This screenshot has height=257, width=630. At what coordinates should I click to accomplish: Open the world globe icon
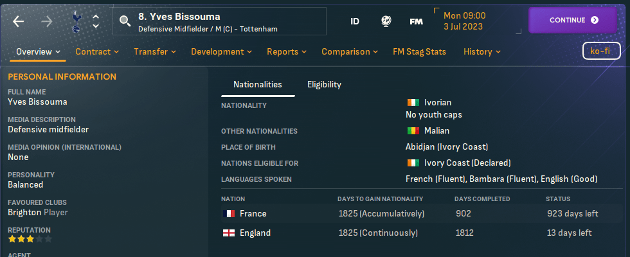386,21
